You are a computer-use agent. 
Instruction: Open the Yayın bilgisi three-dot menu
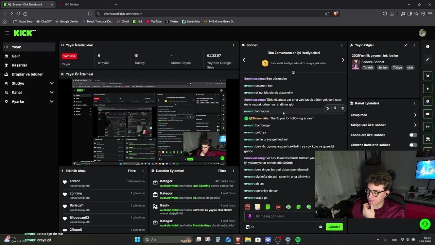(x=414, y=45)
